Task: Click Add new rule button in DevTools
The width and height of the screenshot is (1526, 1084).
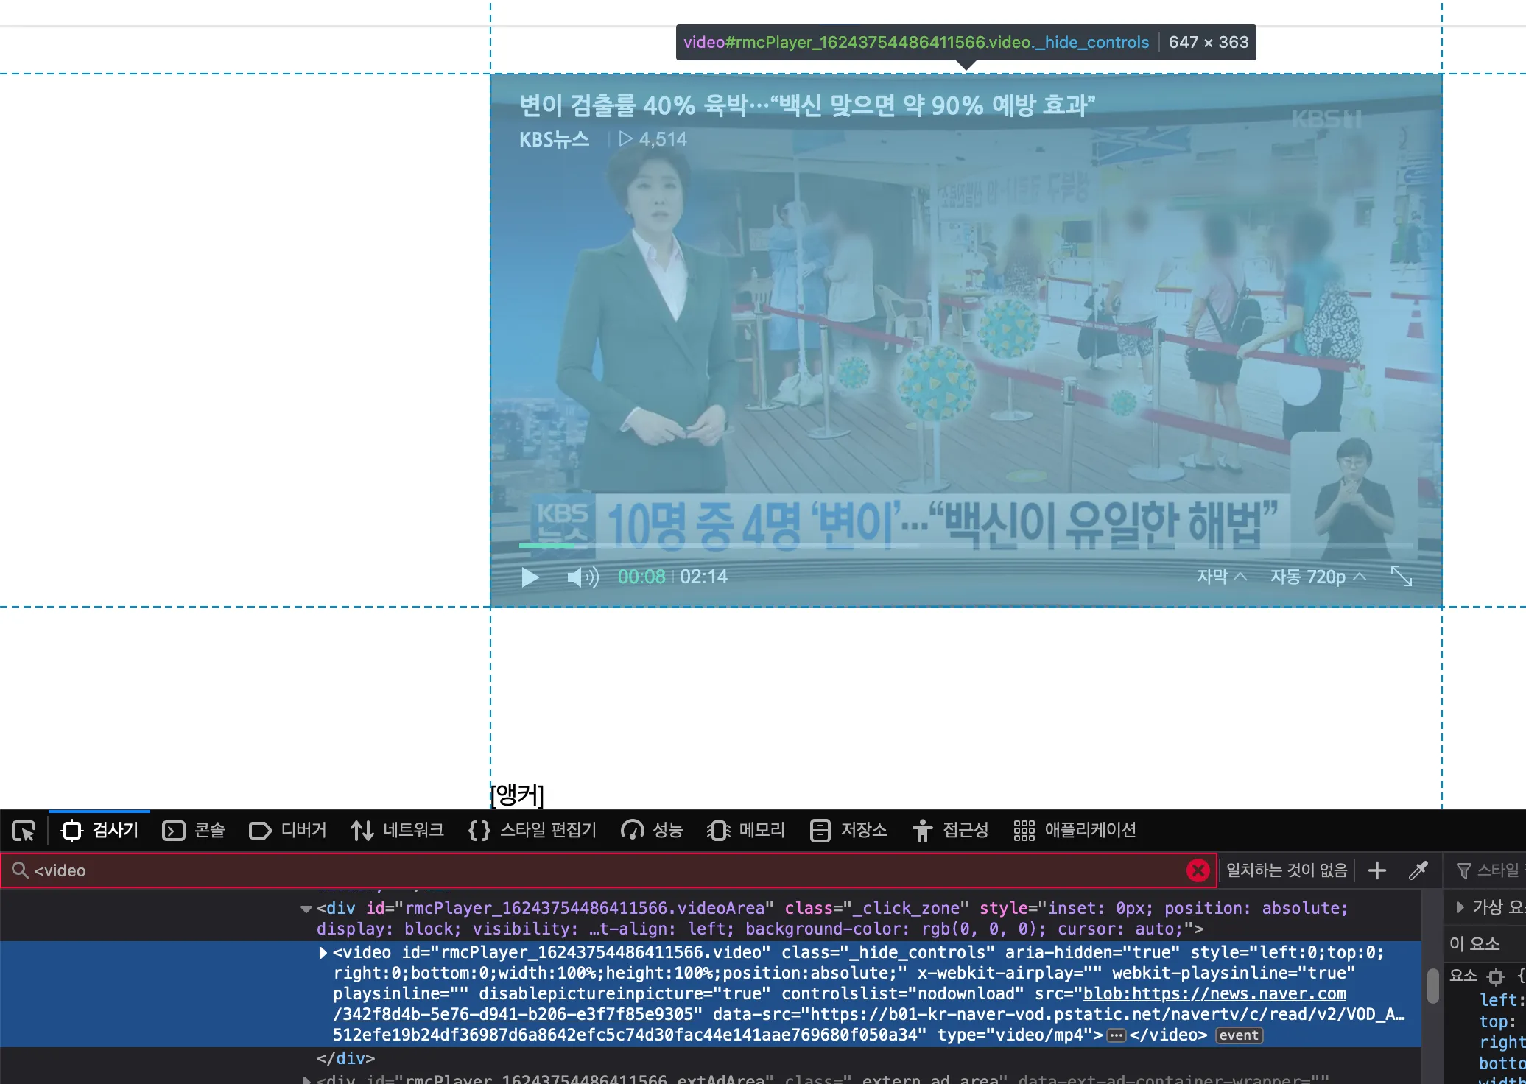Action: coord(1377,869)
